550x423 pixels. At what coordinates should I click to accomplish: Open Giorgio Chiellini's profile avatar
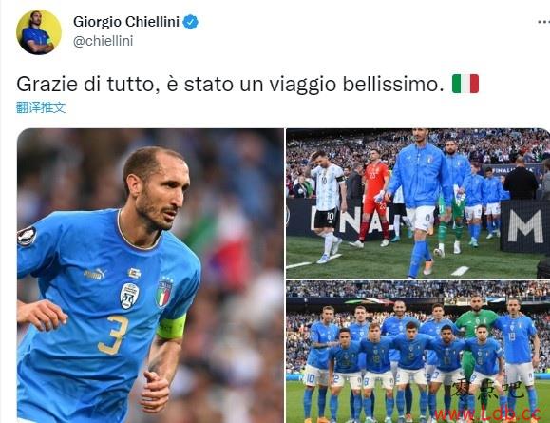pos(39,32)
